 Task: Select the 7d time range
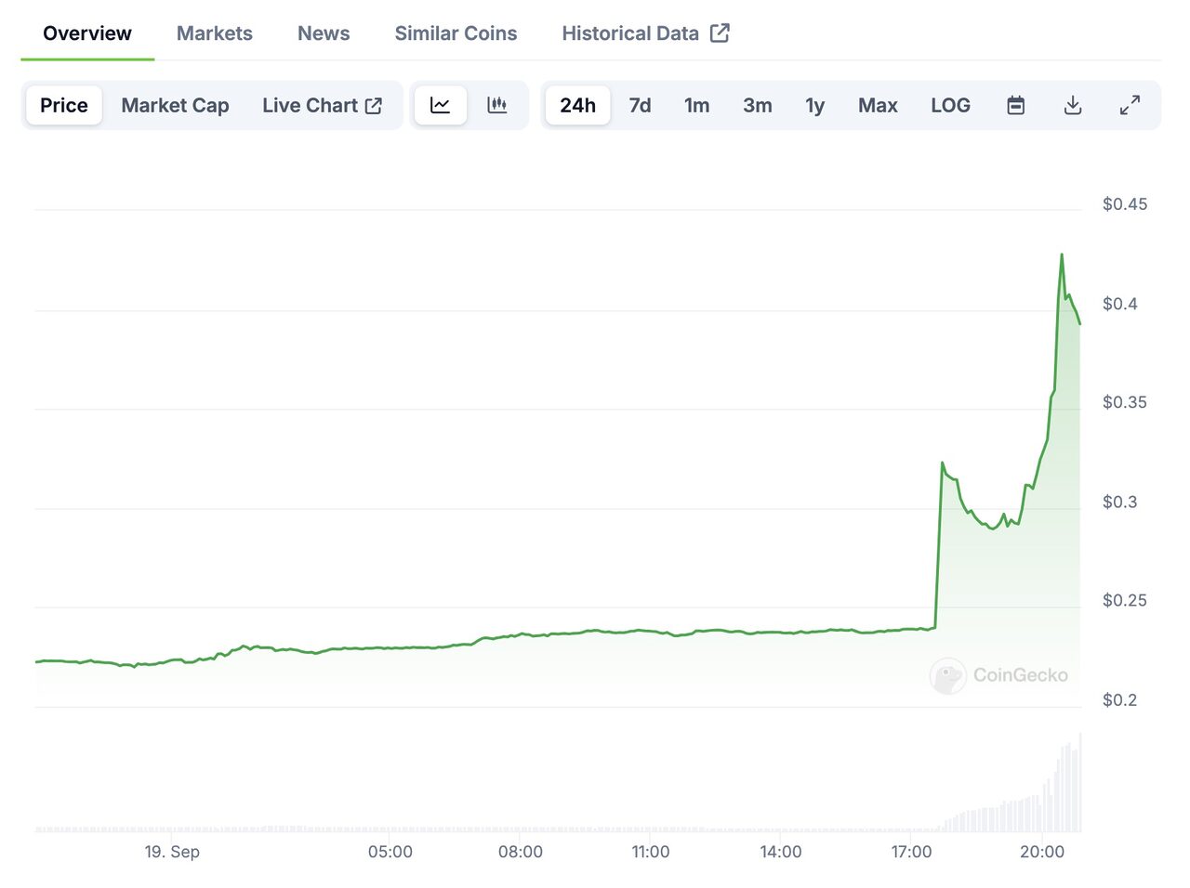(x=640, y=105)
